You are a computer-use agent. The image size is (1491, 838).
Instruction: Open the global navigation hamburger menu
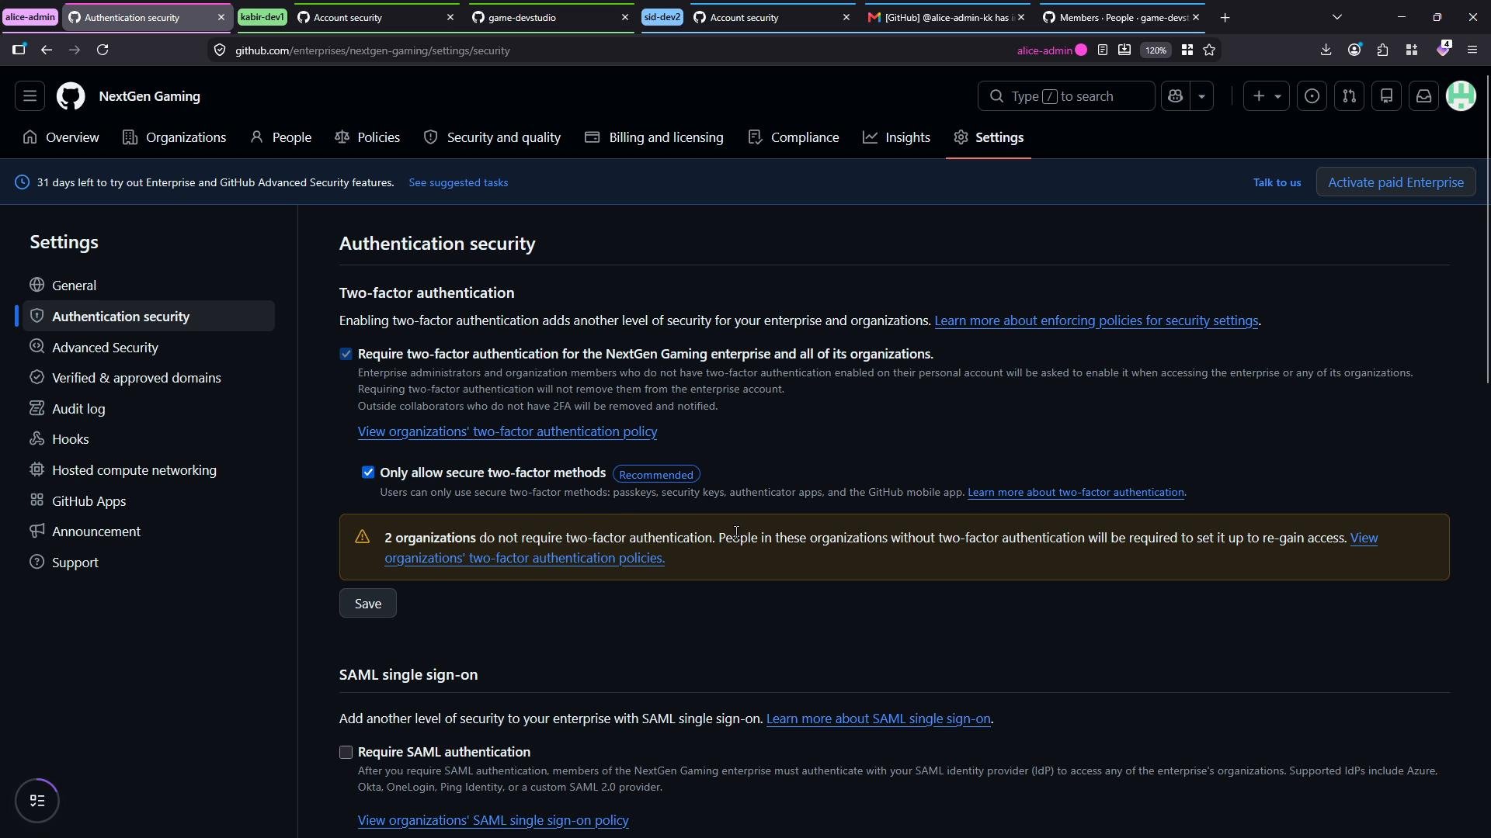click(x=30, y=96)
